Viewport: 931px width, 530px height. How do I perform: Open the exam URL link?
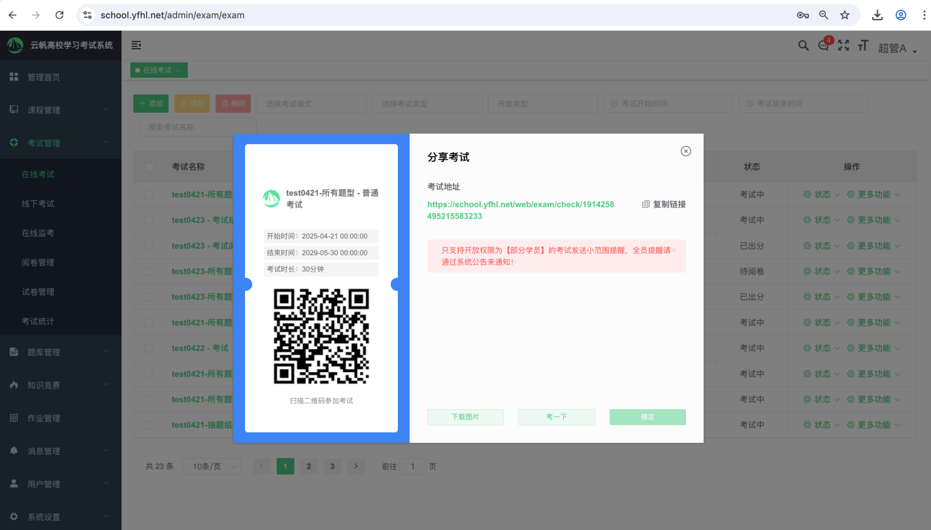point(521,210)
